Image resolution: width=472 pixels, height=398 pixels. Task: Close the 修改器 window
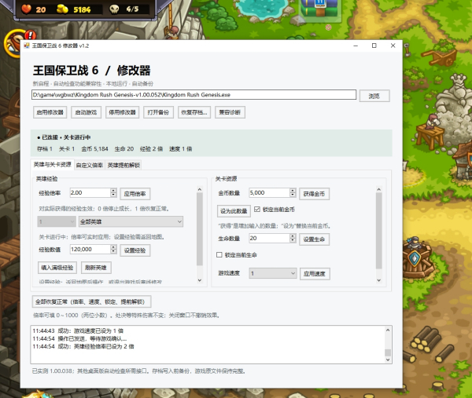point(393,46)
